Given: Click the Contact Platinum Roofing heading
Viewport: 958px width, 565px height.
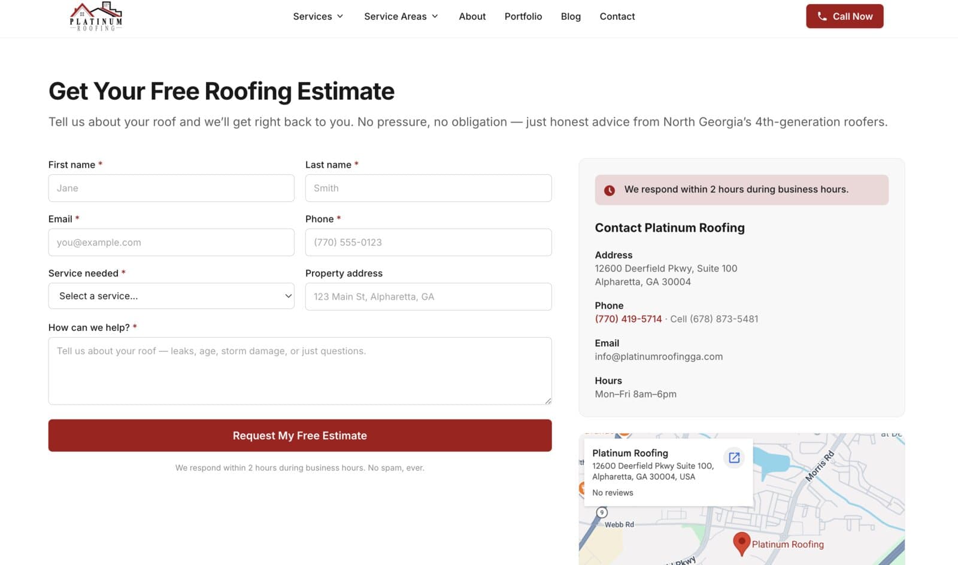Looking at the screenshot, I should click(x=669, y=227).
